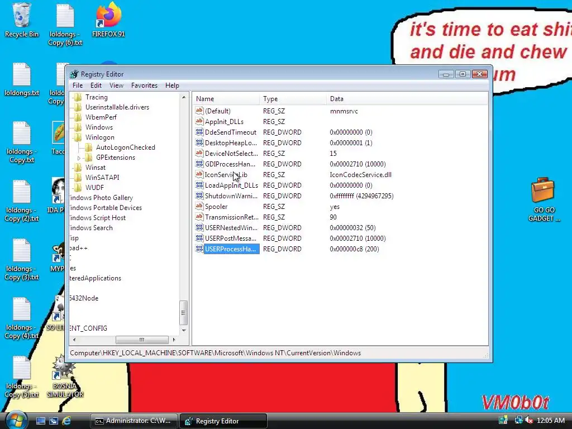Click the tree horizontal scroll right arrow
572x429 pixels.
(x=174, y=340)
